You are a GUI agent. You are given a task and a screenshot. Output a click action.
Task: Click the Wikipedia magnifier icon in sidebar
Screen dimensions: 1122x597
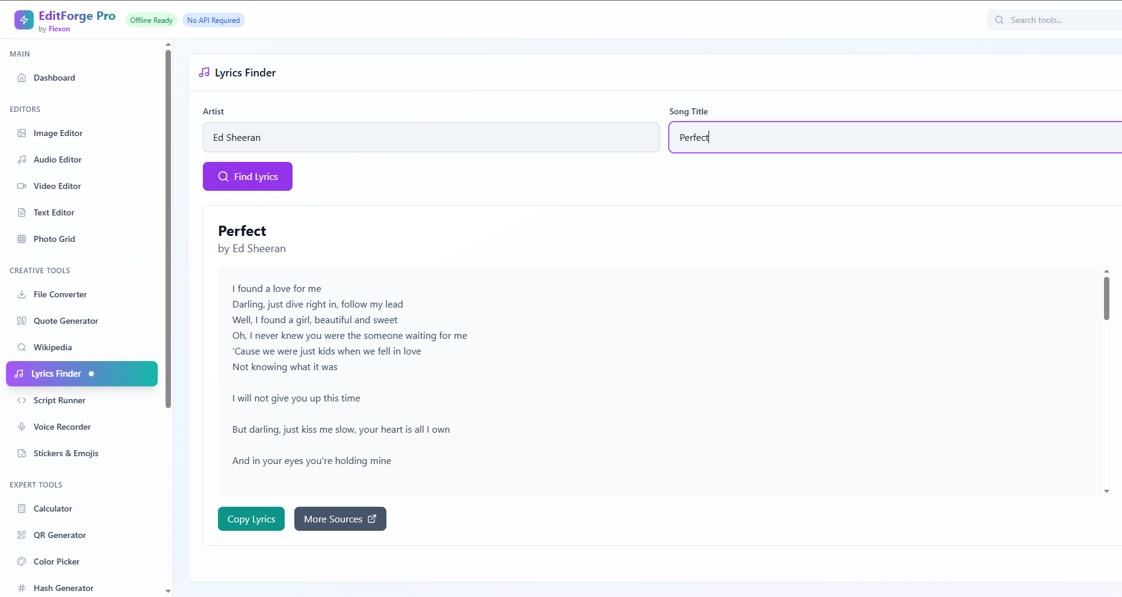(22, 347)
